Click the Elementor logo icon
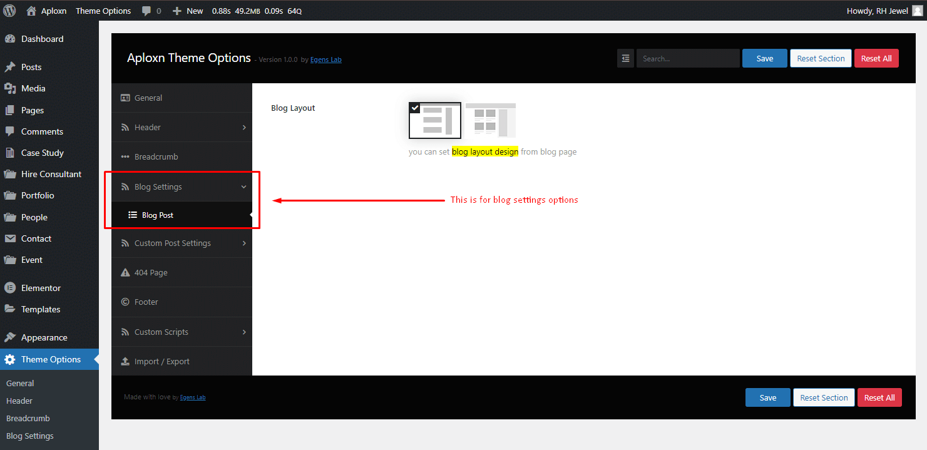The height and width of the screenshot is (450, 927). tap(10, 288)
